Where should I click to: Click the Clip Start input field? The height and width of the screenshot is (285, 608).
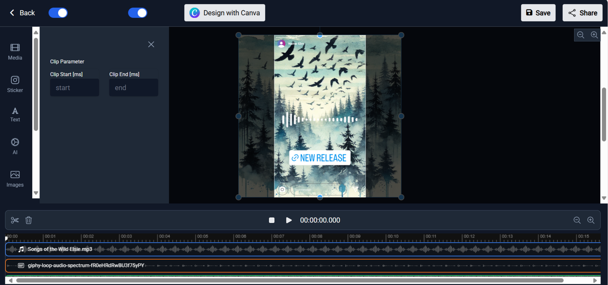74,88
